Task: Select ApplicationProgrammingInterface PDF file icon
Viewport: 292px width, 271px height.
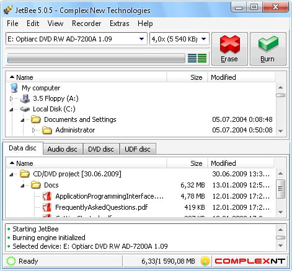Action: (x=47, y=196)
